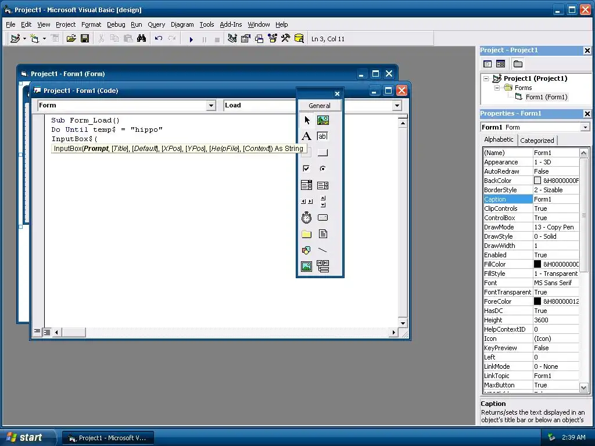Select the Pointer tool in the toolbox
595x446 pixels.
[x=307, y=120]
